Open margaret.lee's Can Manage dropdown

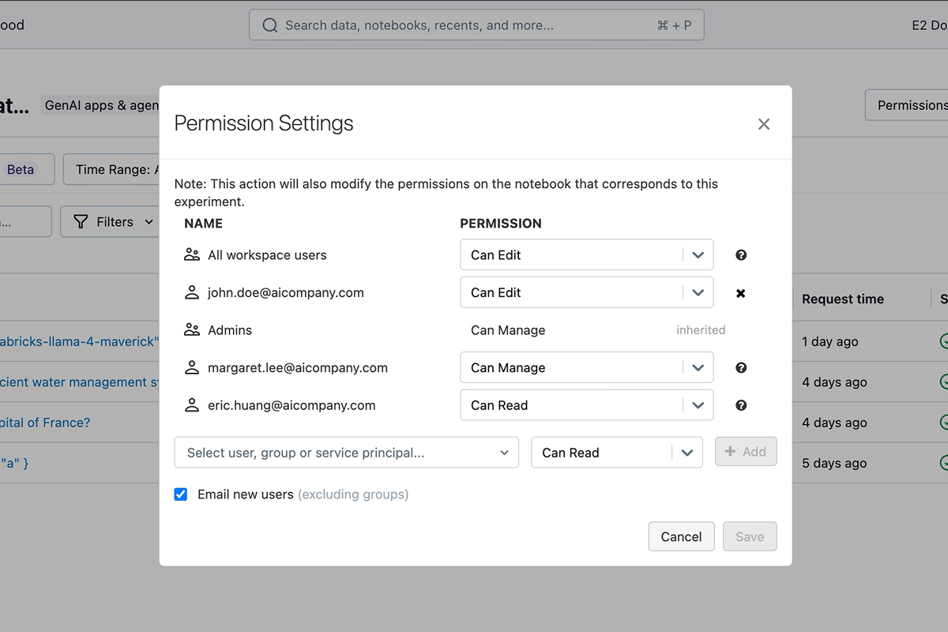coord(587,367)
